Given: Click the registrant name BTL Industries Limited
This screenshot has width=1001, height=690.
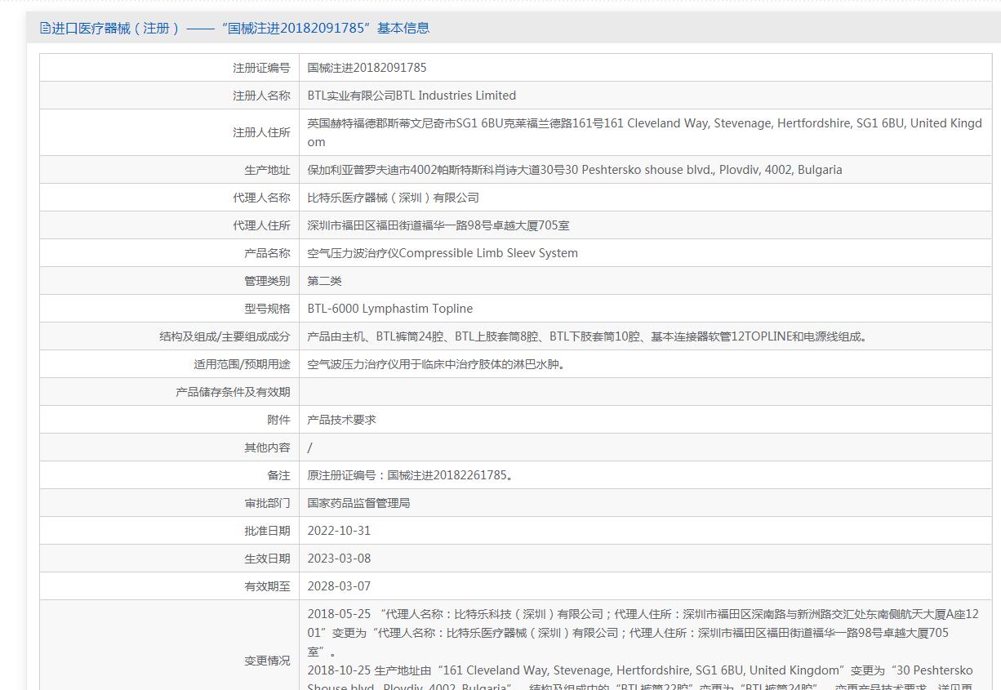Looking at the screenshot, I should point(412,96).
